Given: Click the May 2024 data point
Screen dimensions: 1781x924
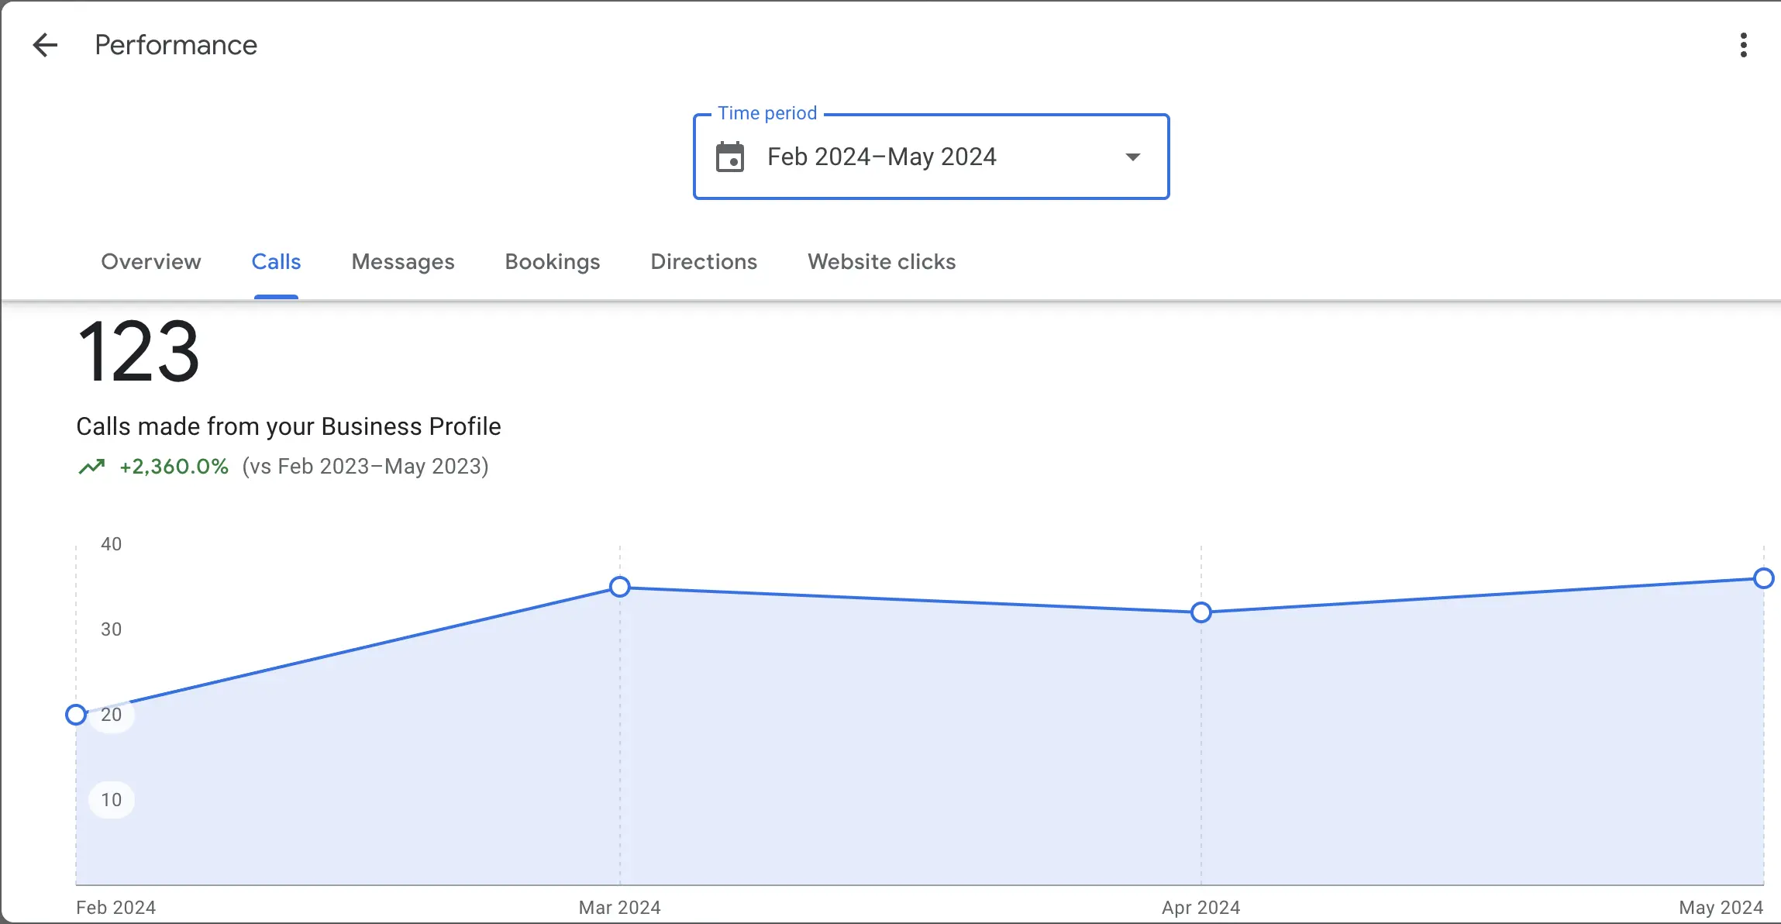Looking at the screenshot, I should (1763, 578).
